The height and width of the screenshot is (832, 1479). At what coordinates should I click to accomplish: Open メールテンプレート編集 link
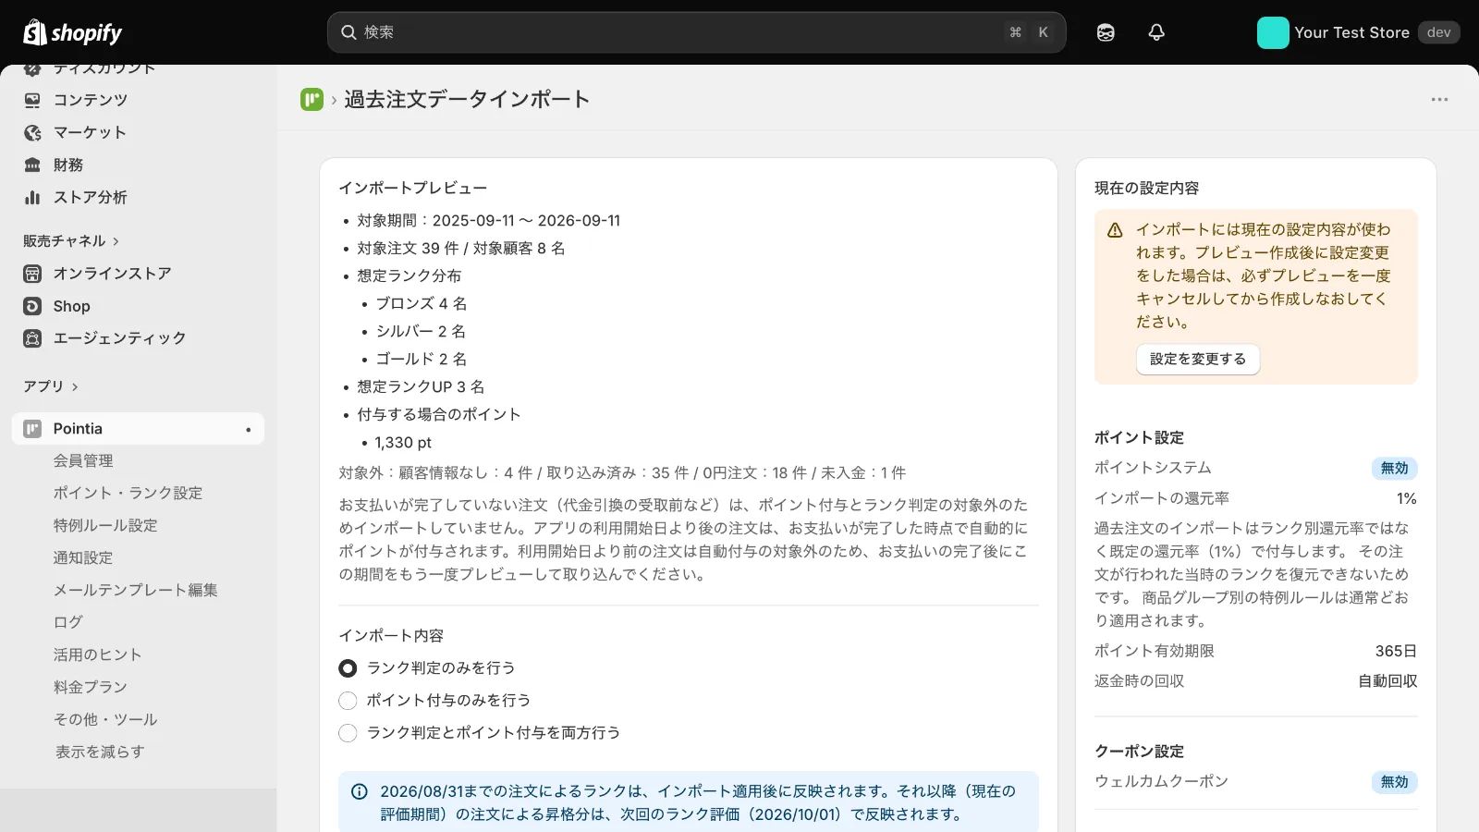[x=136, y=590]
